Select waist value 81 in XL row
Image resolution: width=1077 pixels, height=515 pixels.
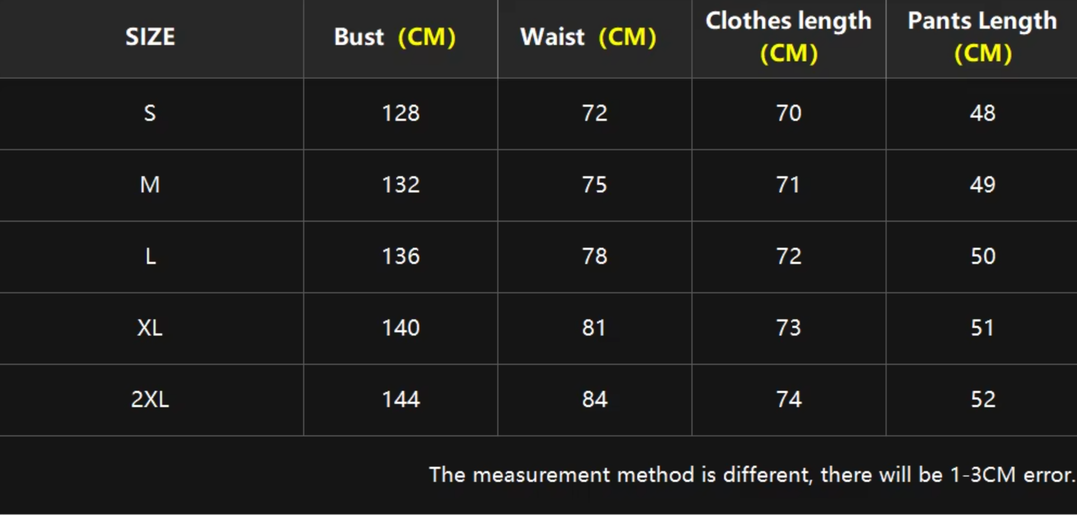click(x=594, y=328)
